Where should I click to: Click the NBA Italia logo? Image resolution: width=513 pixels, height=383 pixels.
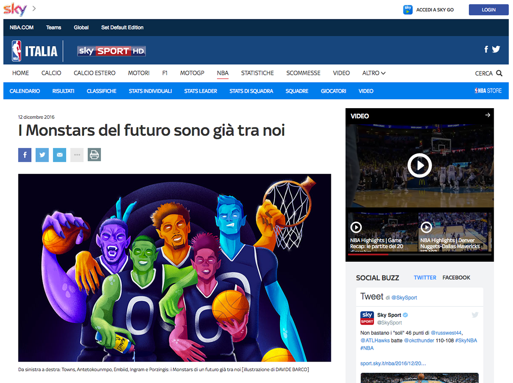pos(35,51)
